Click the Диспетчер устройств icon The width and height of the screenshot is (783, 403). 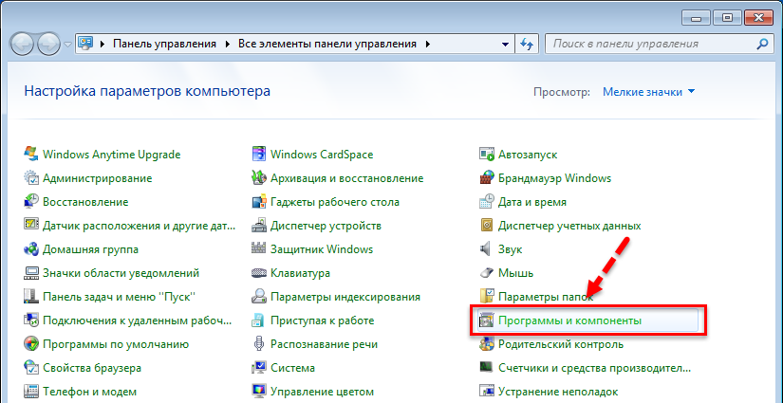[x=259, y=226]
